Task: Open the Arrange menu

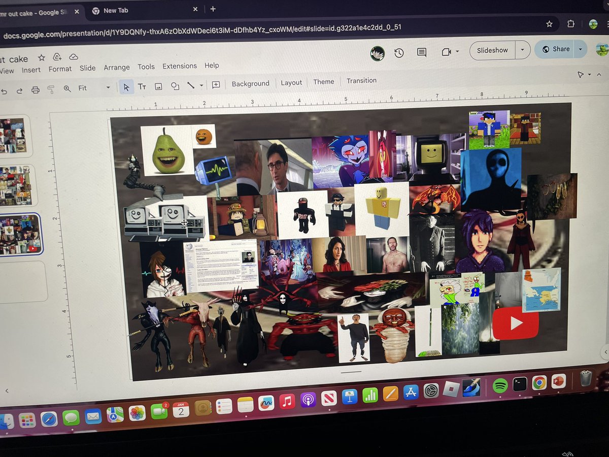Action: (117, 68)
